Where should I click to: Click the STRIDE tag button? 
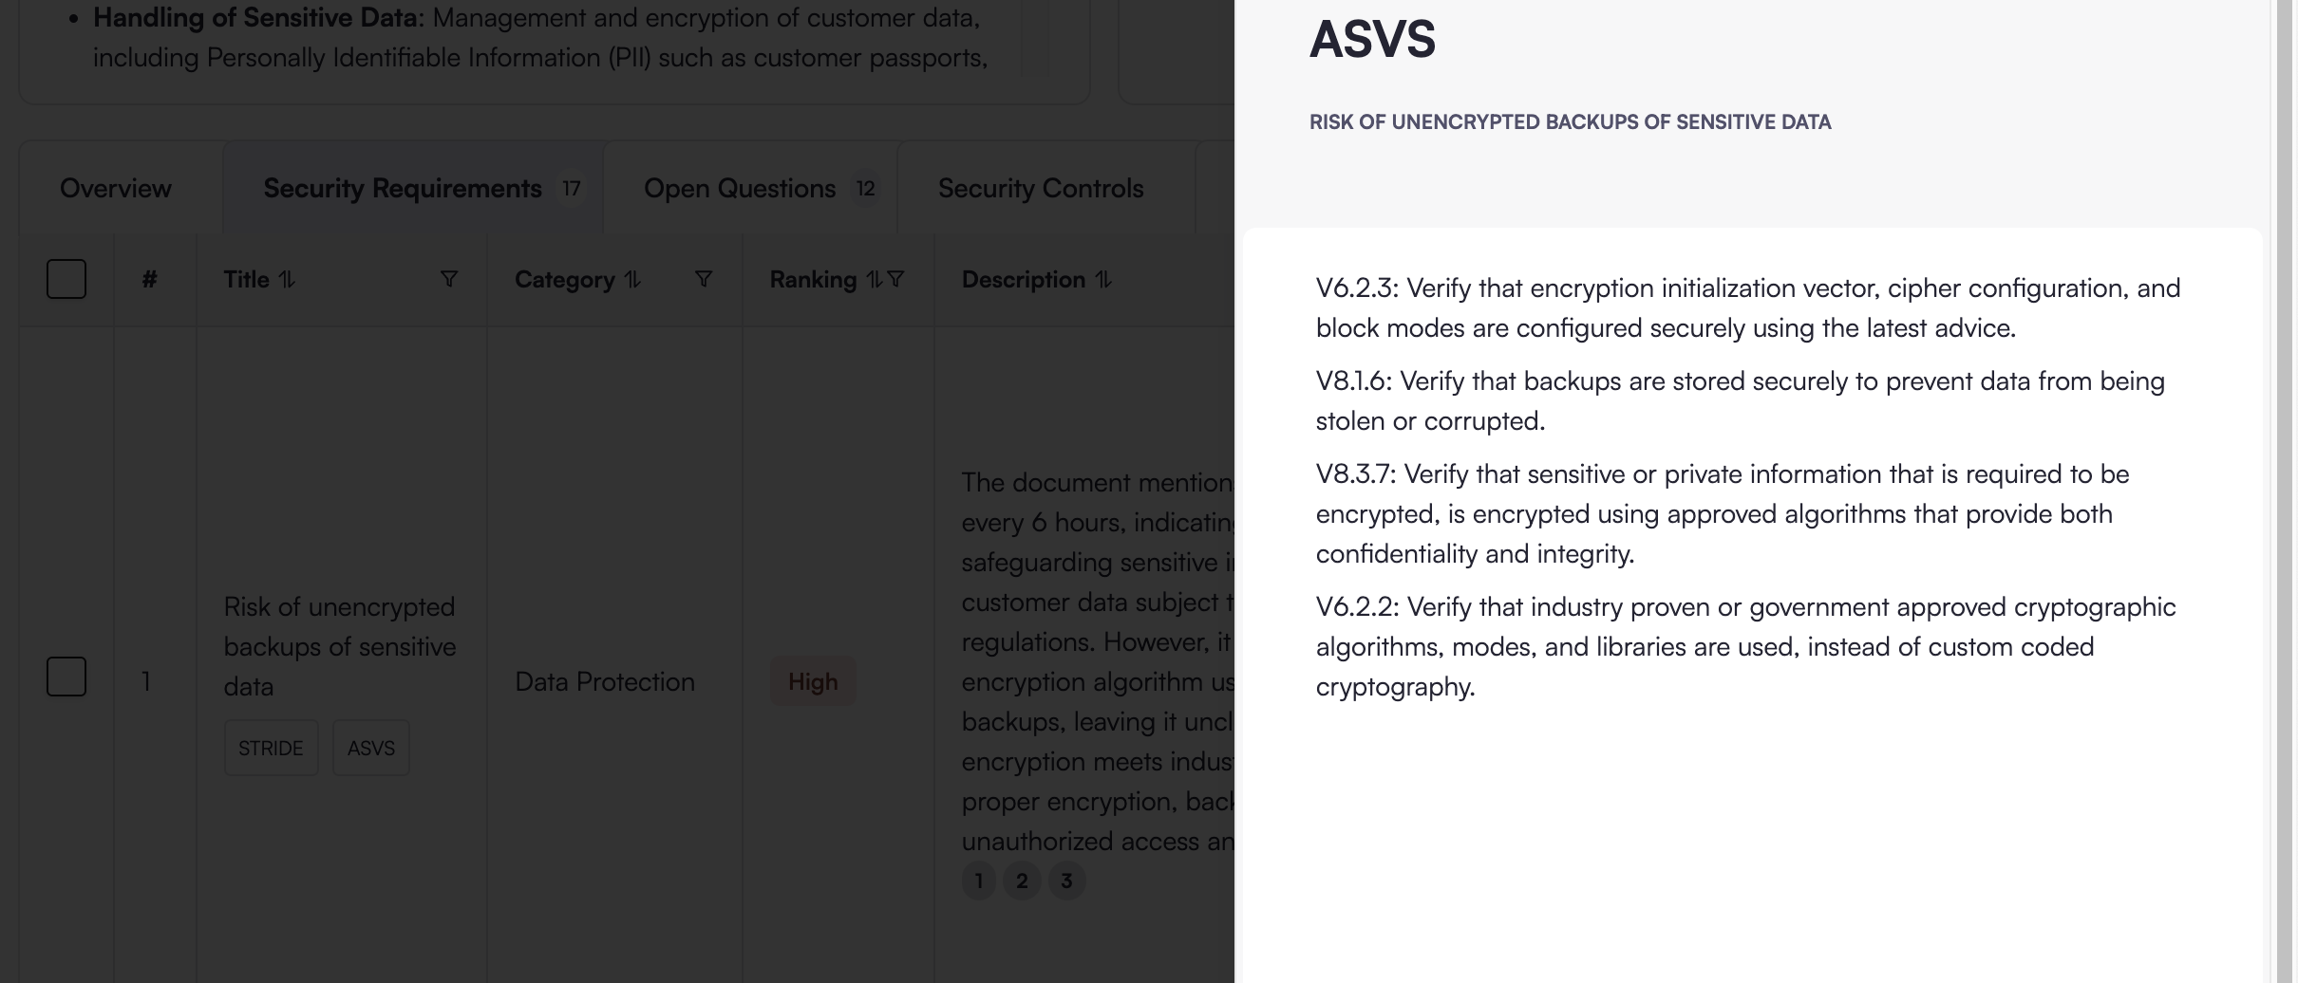pos(271,748)
